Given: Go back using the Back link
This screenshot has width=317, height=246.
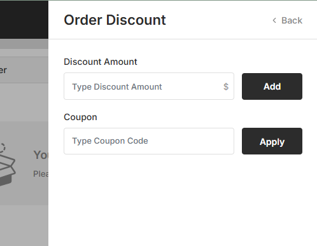Looking at the screenshot, I should (287, 20).
